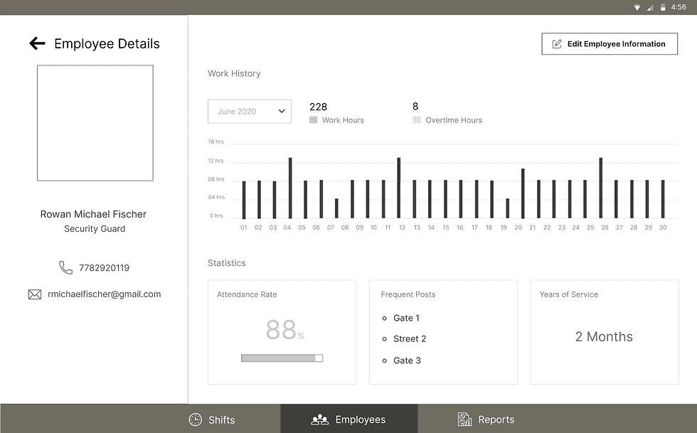Click the 4:56 clock in status bar
The height and width of the screenshot is (433, 697).
pos(679,7)
